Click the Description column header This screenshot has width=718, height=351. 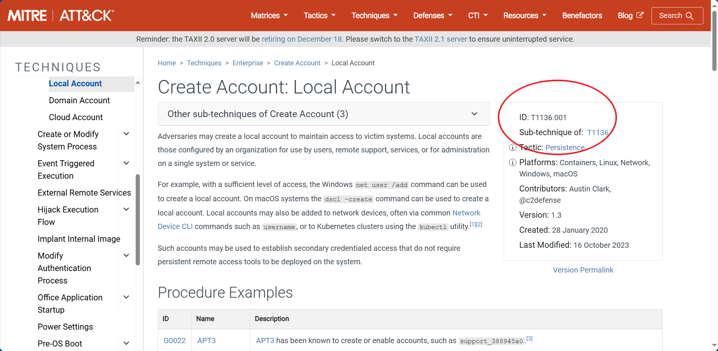(272, 319)
